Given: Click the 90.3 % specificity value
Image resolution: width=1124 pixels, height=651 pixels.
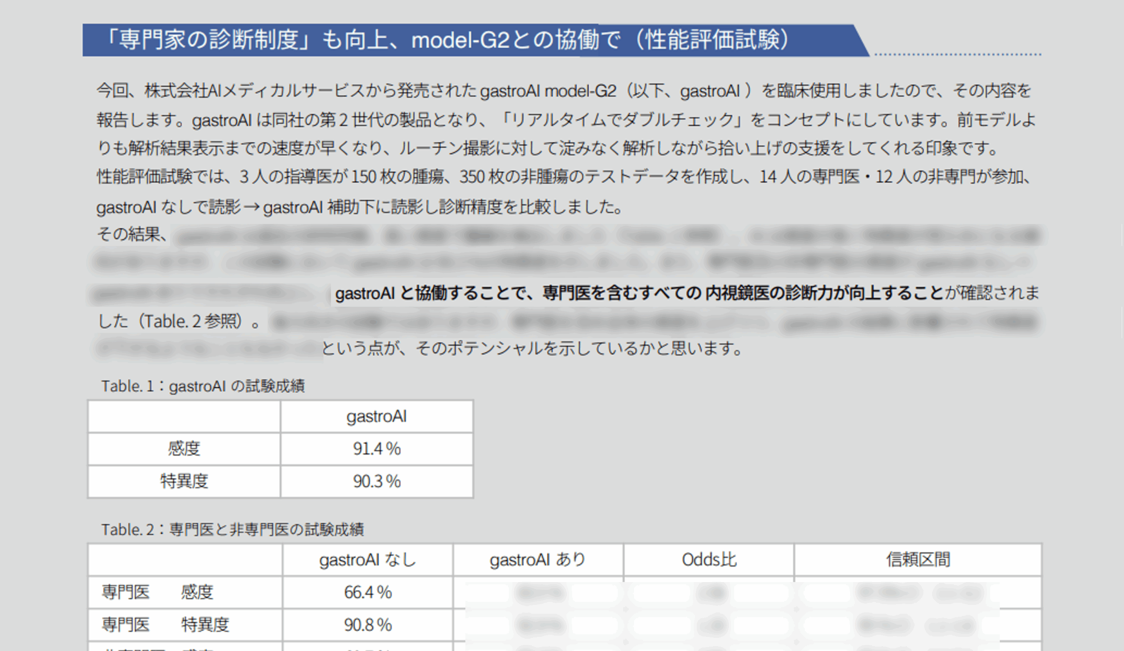Looking at the screenshot, I should click(x=376, y=481).
